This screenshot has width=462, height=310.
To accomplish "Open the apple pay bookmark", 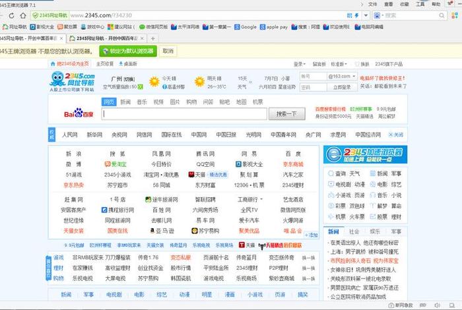I will click(x=274, y=27).
